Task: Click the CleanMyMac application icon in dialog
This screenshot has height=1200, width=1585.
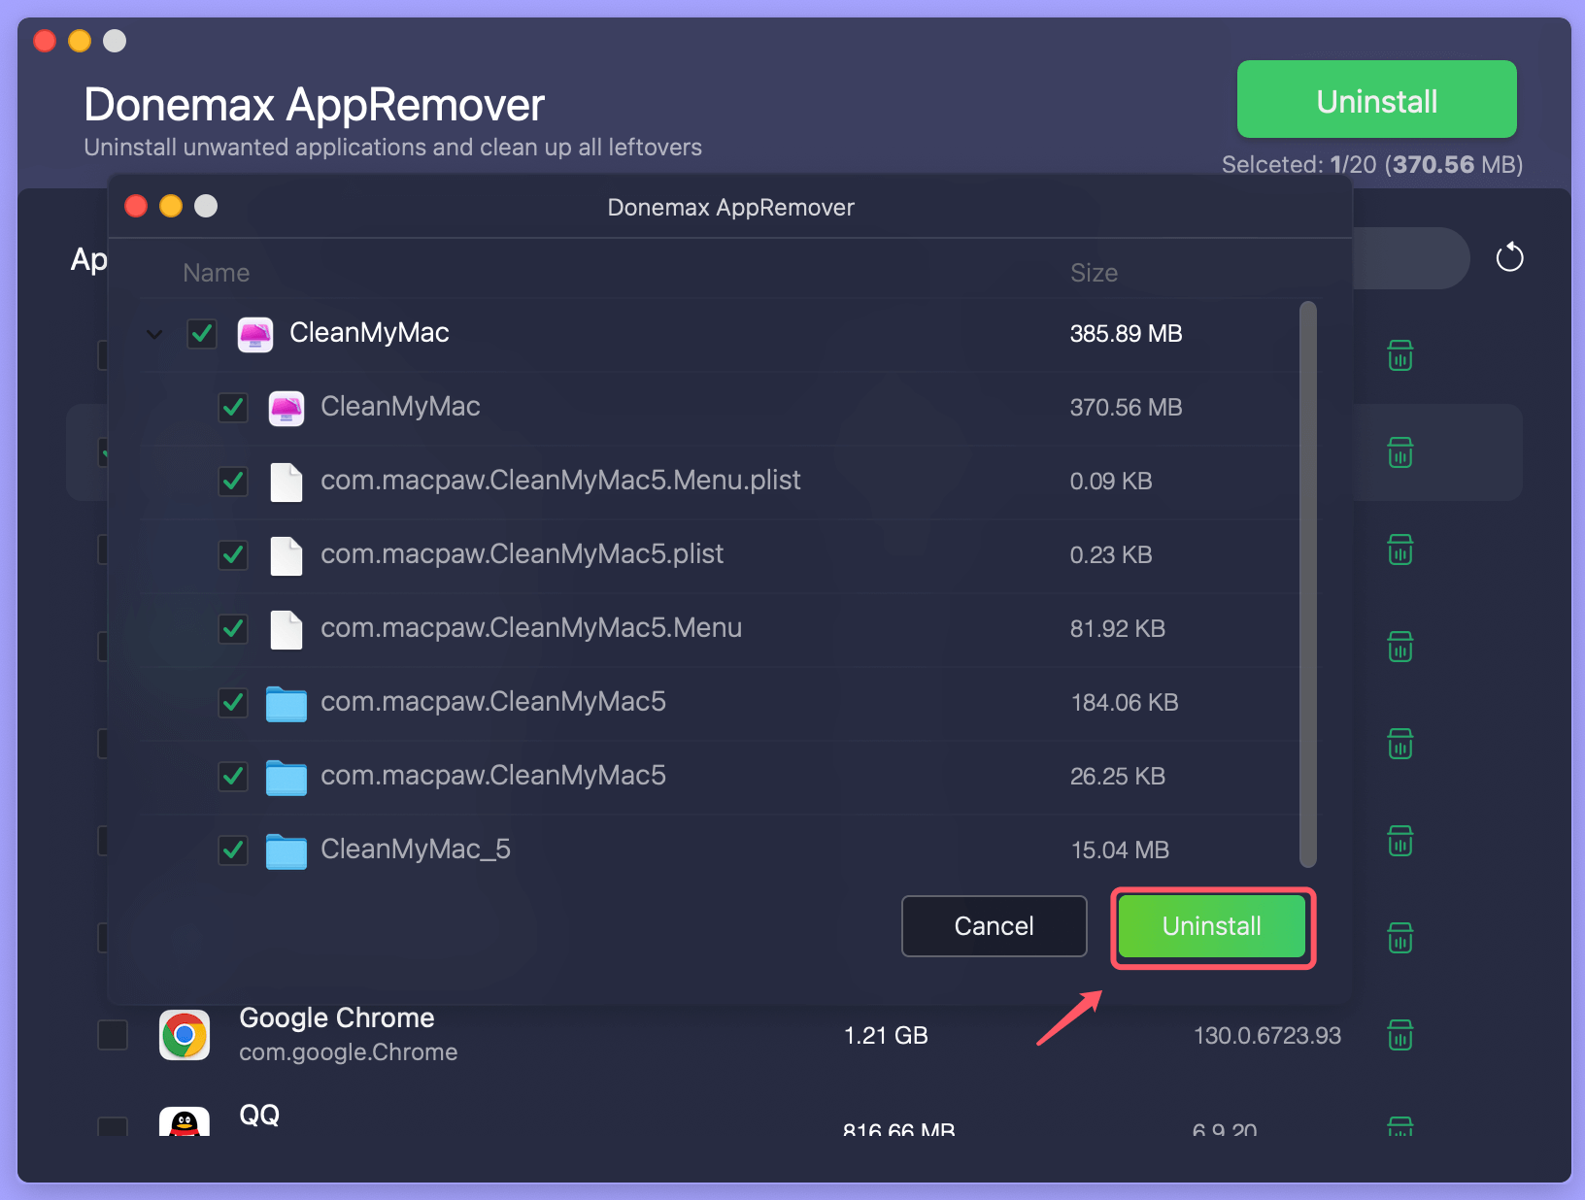Action: tap(255, 334)
